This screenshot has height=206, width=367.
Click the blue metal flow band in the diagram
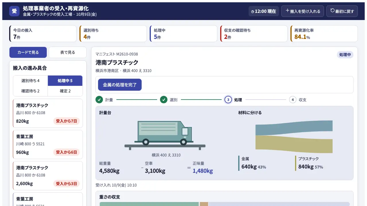(294, 128)
